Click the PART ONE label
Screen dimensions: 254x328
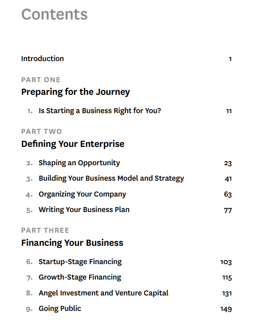coord(41,80)
